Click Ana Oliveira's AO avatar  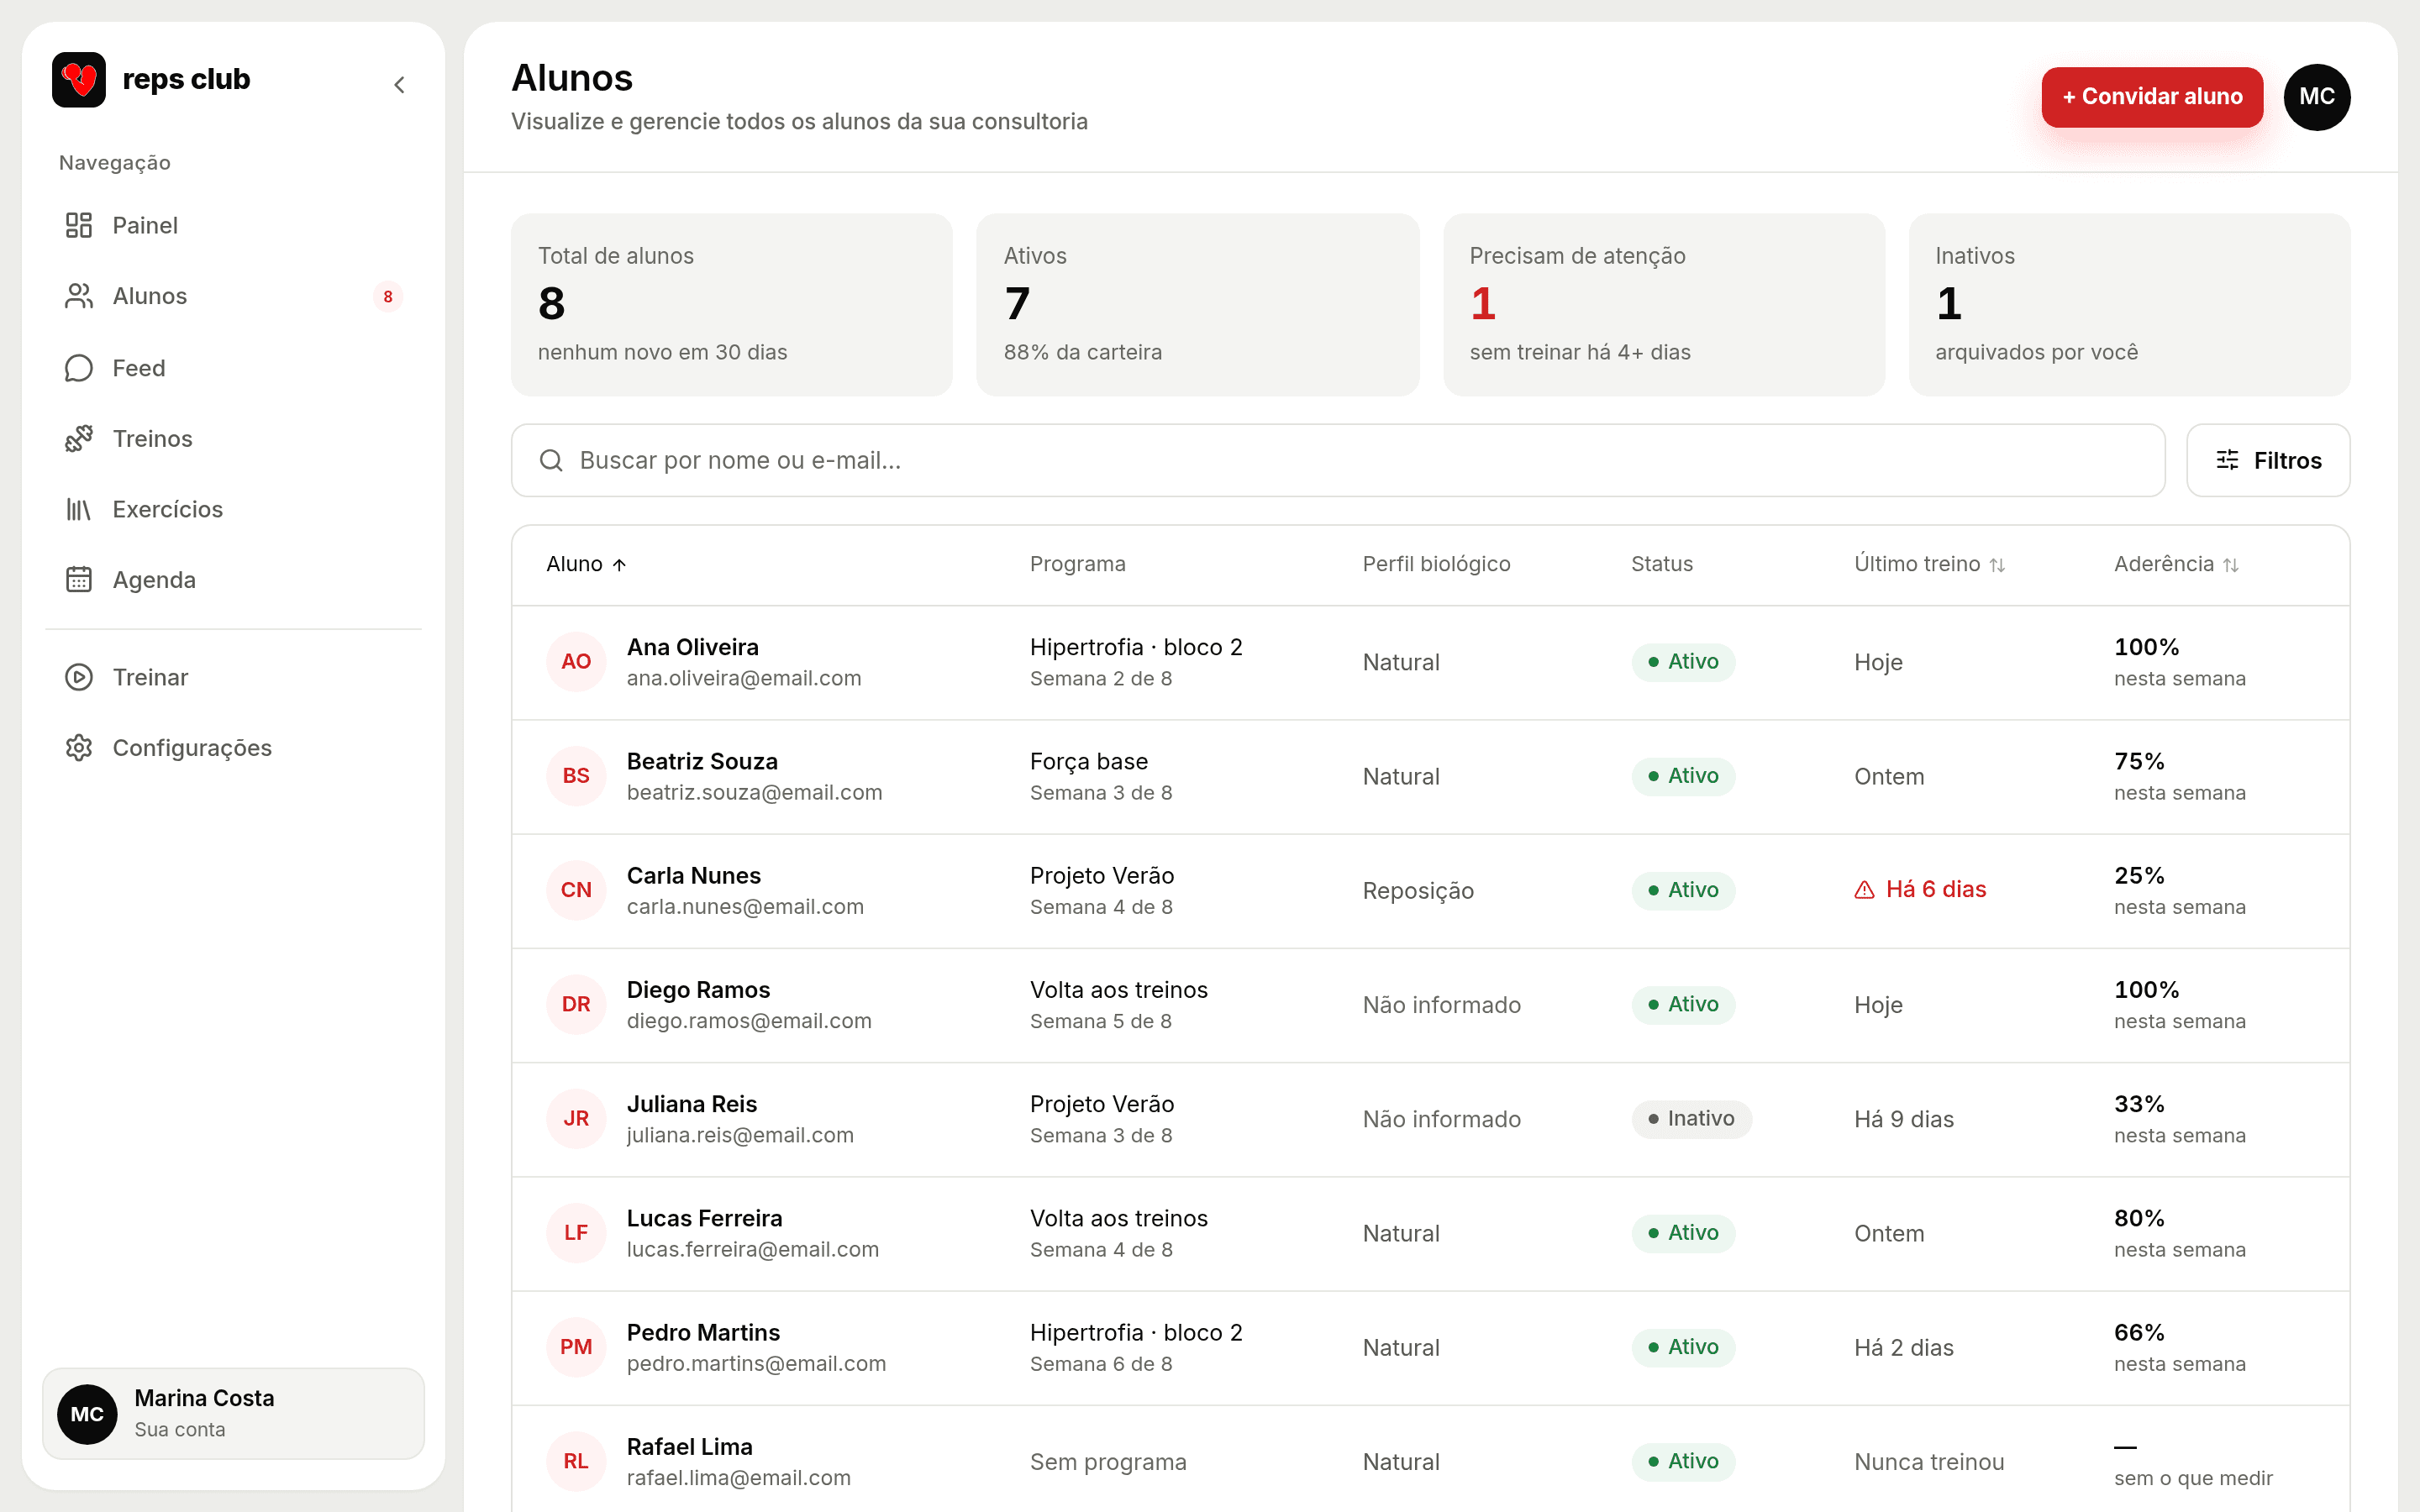coord(576,662)
